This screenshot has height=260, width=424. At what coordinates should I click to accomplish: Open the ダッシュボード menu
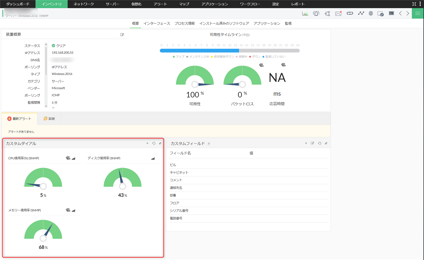point(18,4)
